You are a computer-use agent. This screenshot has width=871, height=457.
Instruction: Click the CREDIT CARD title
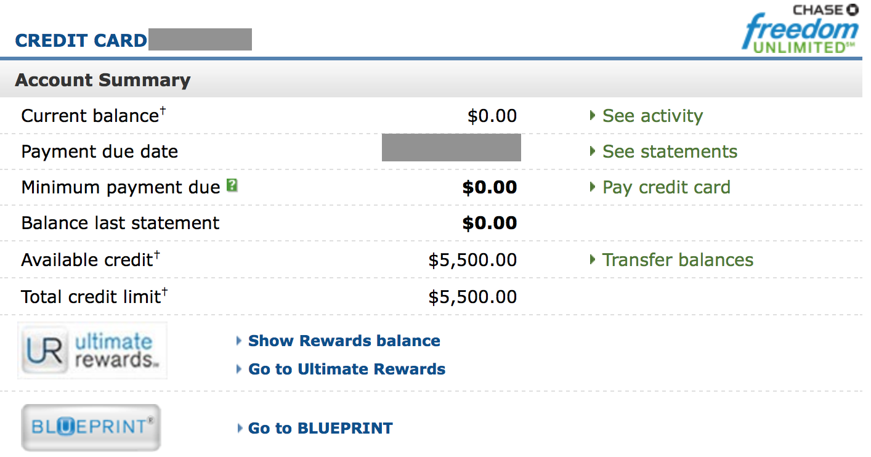(81, 41)
